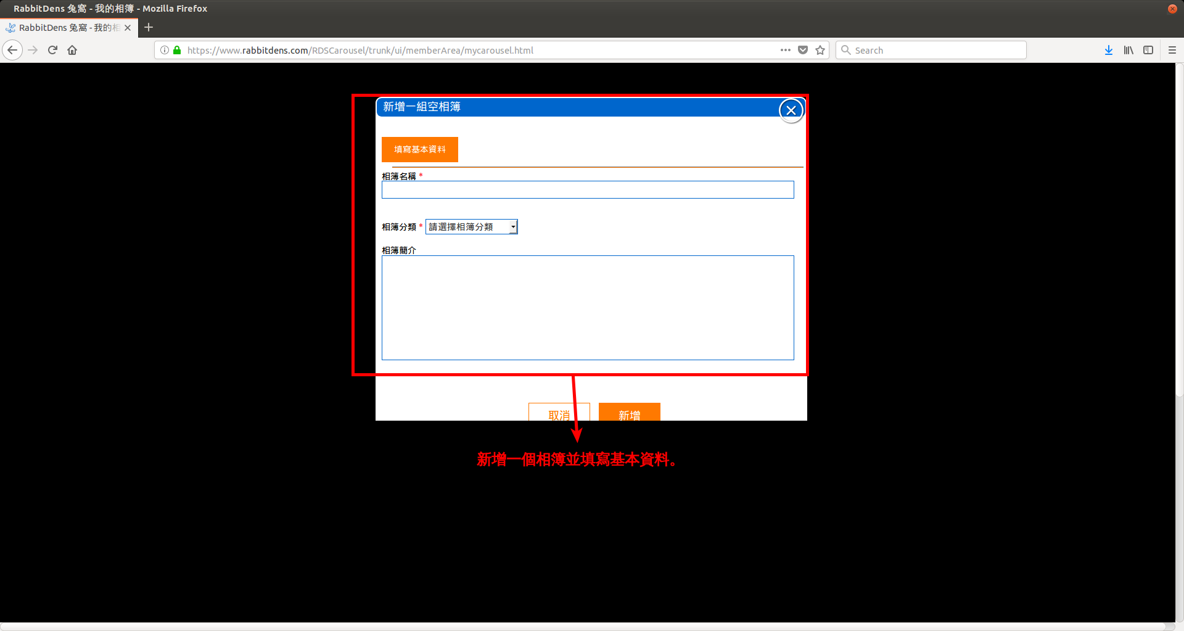
Task: Open the Firefox home page icon
Action: (72, 50)
